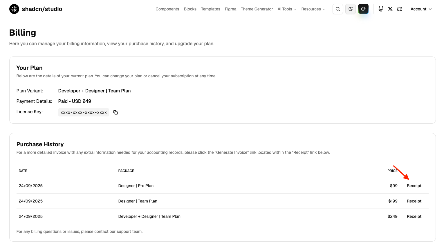
Task: Open the Blocks navigation item
Action: click(x=190, y=9)
